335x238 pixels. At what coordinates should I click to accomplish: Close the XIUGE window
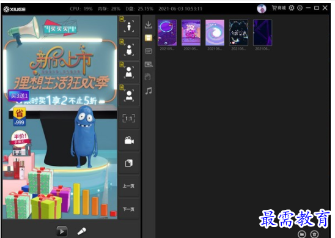tap(325, 8)
